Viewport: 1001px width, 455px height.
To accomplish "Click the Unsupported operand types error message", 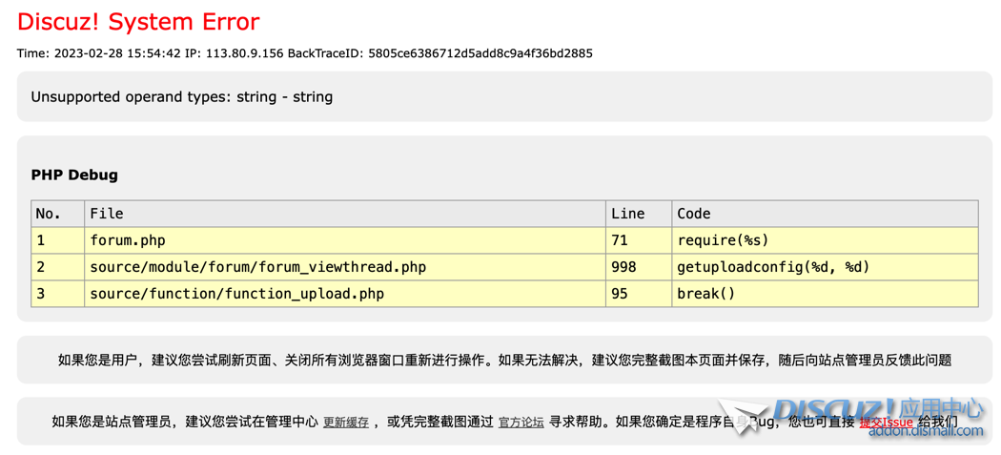I will click(x=182, y=96).
